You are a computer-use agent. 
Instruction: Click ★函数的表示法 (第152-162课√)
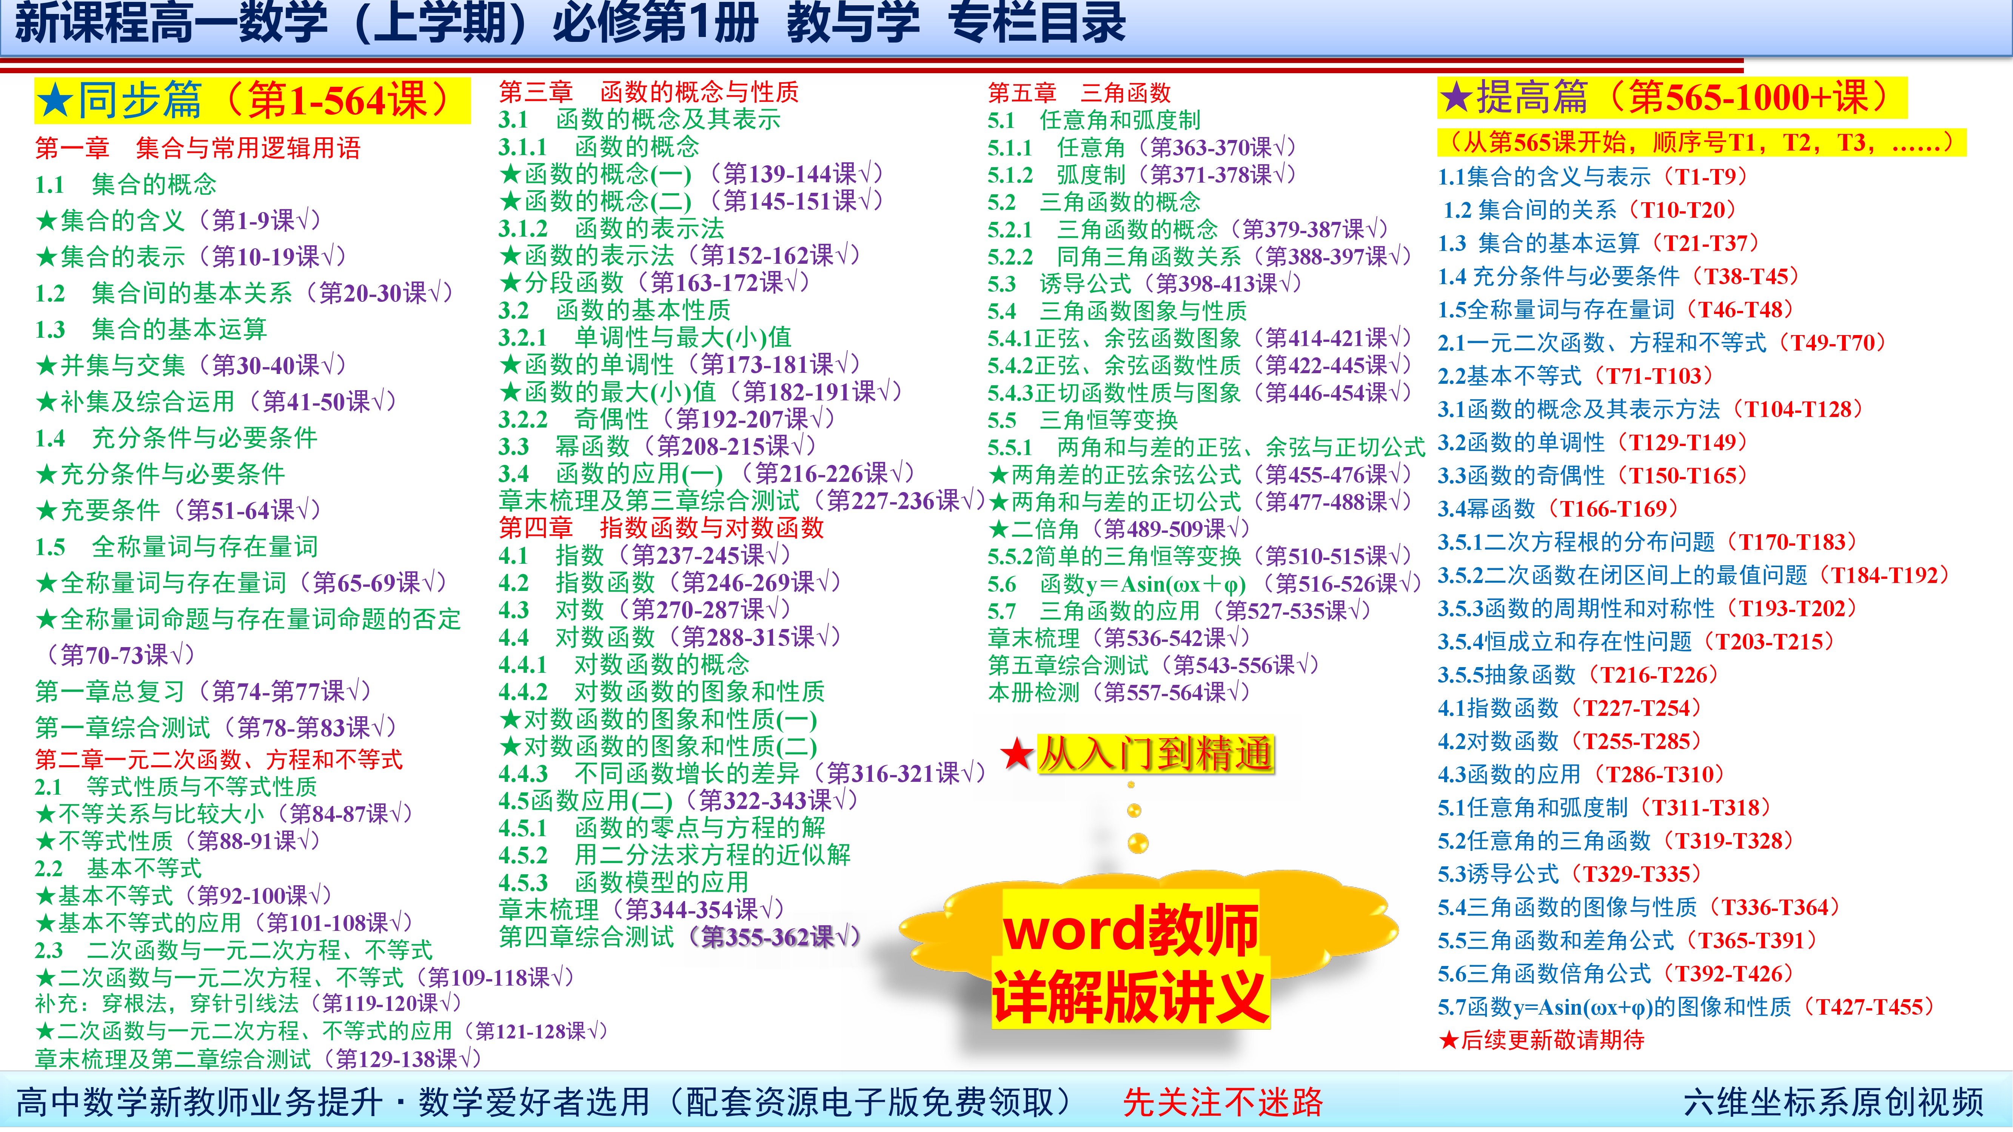click(x=681, y=255)
